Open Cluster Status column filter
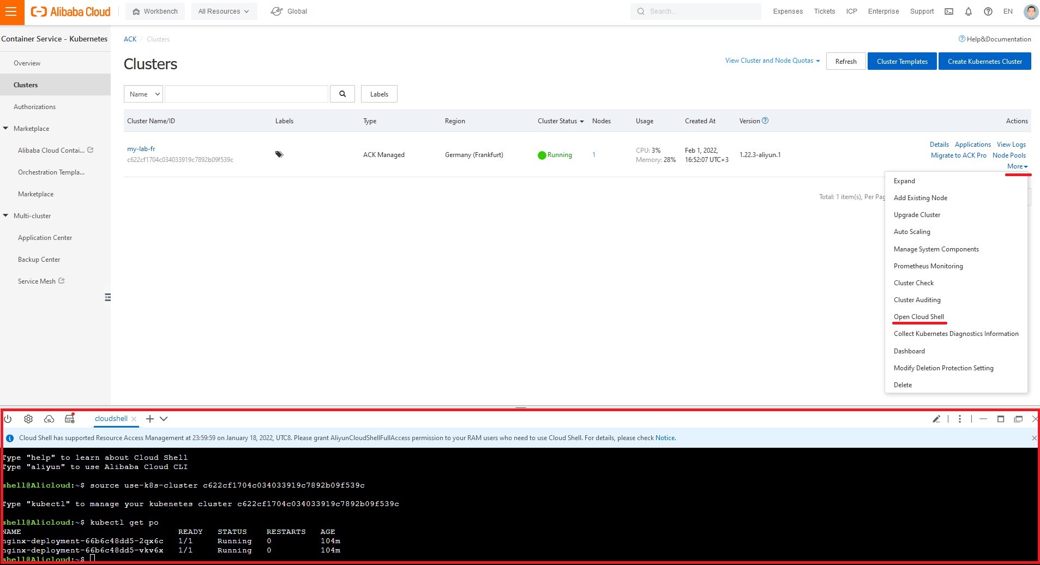This screenshot has height=565, width=1040. 561,121
